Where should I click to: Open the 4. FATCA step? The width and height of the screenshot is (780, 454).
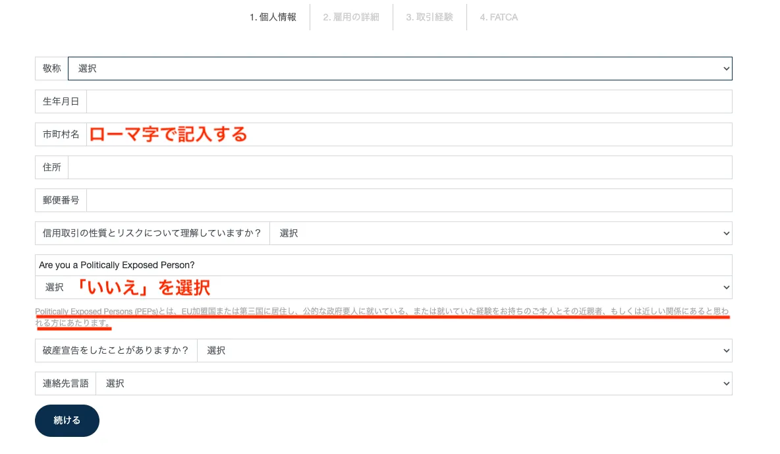point(498,17)
